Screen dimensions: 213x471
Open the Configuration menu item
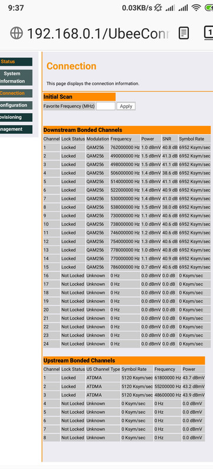pyautogui.click(x=16, y=105)
